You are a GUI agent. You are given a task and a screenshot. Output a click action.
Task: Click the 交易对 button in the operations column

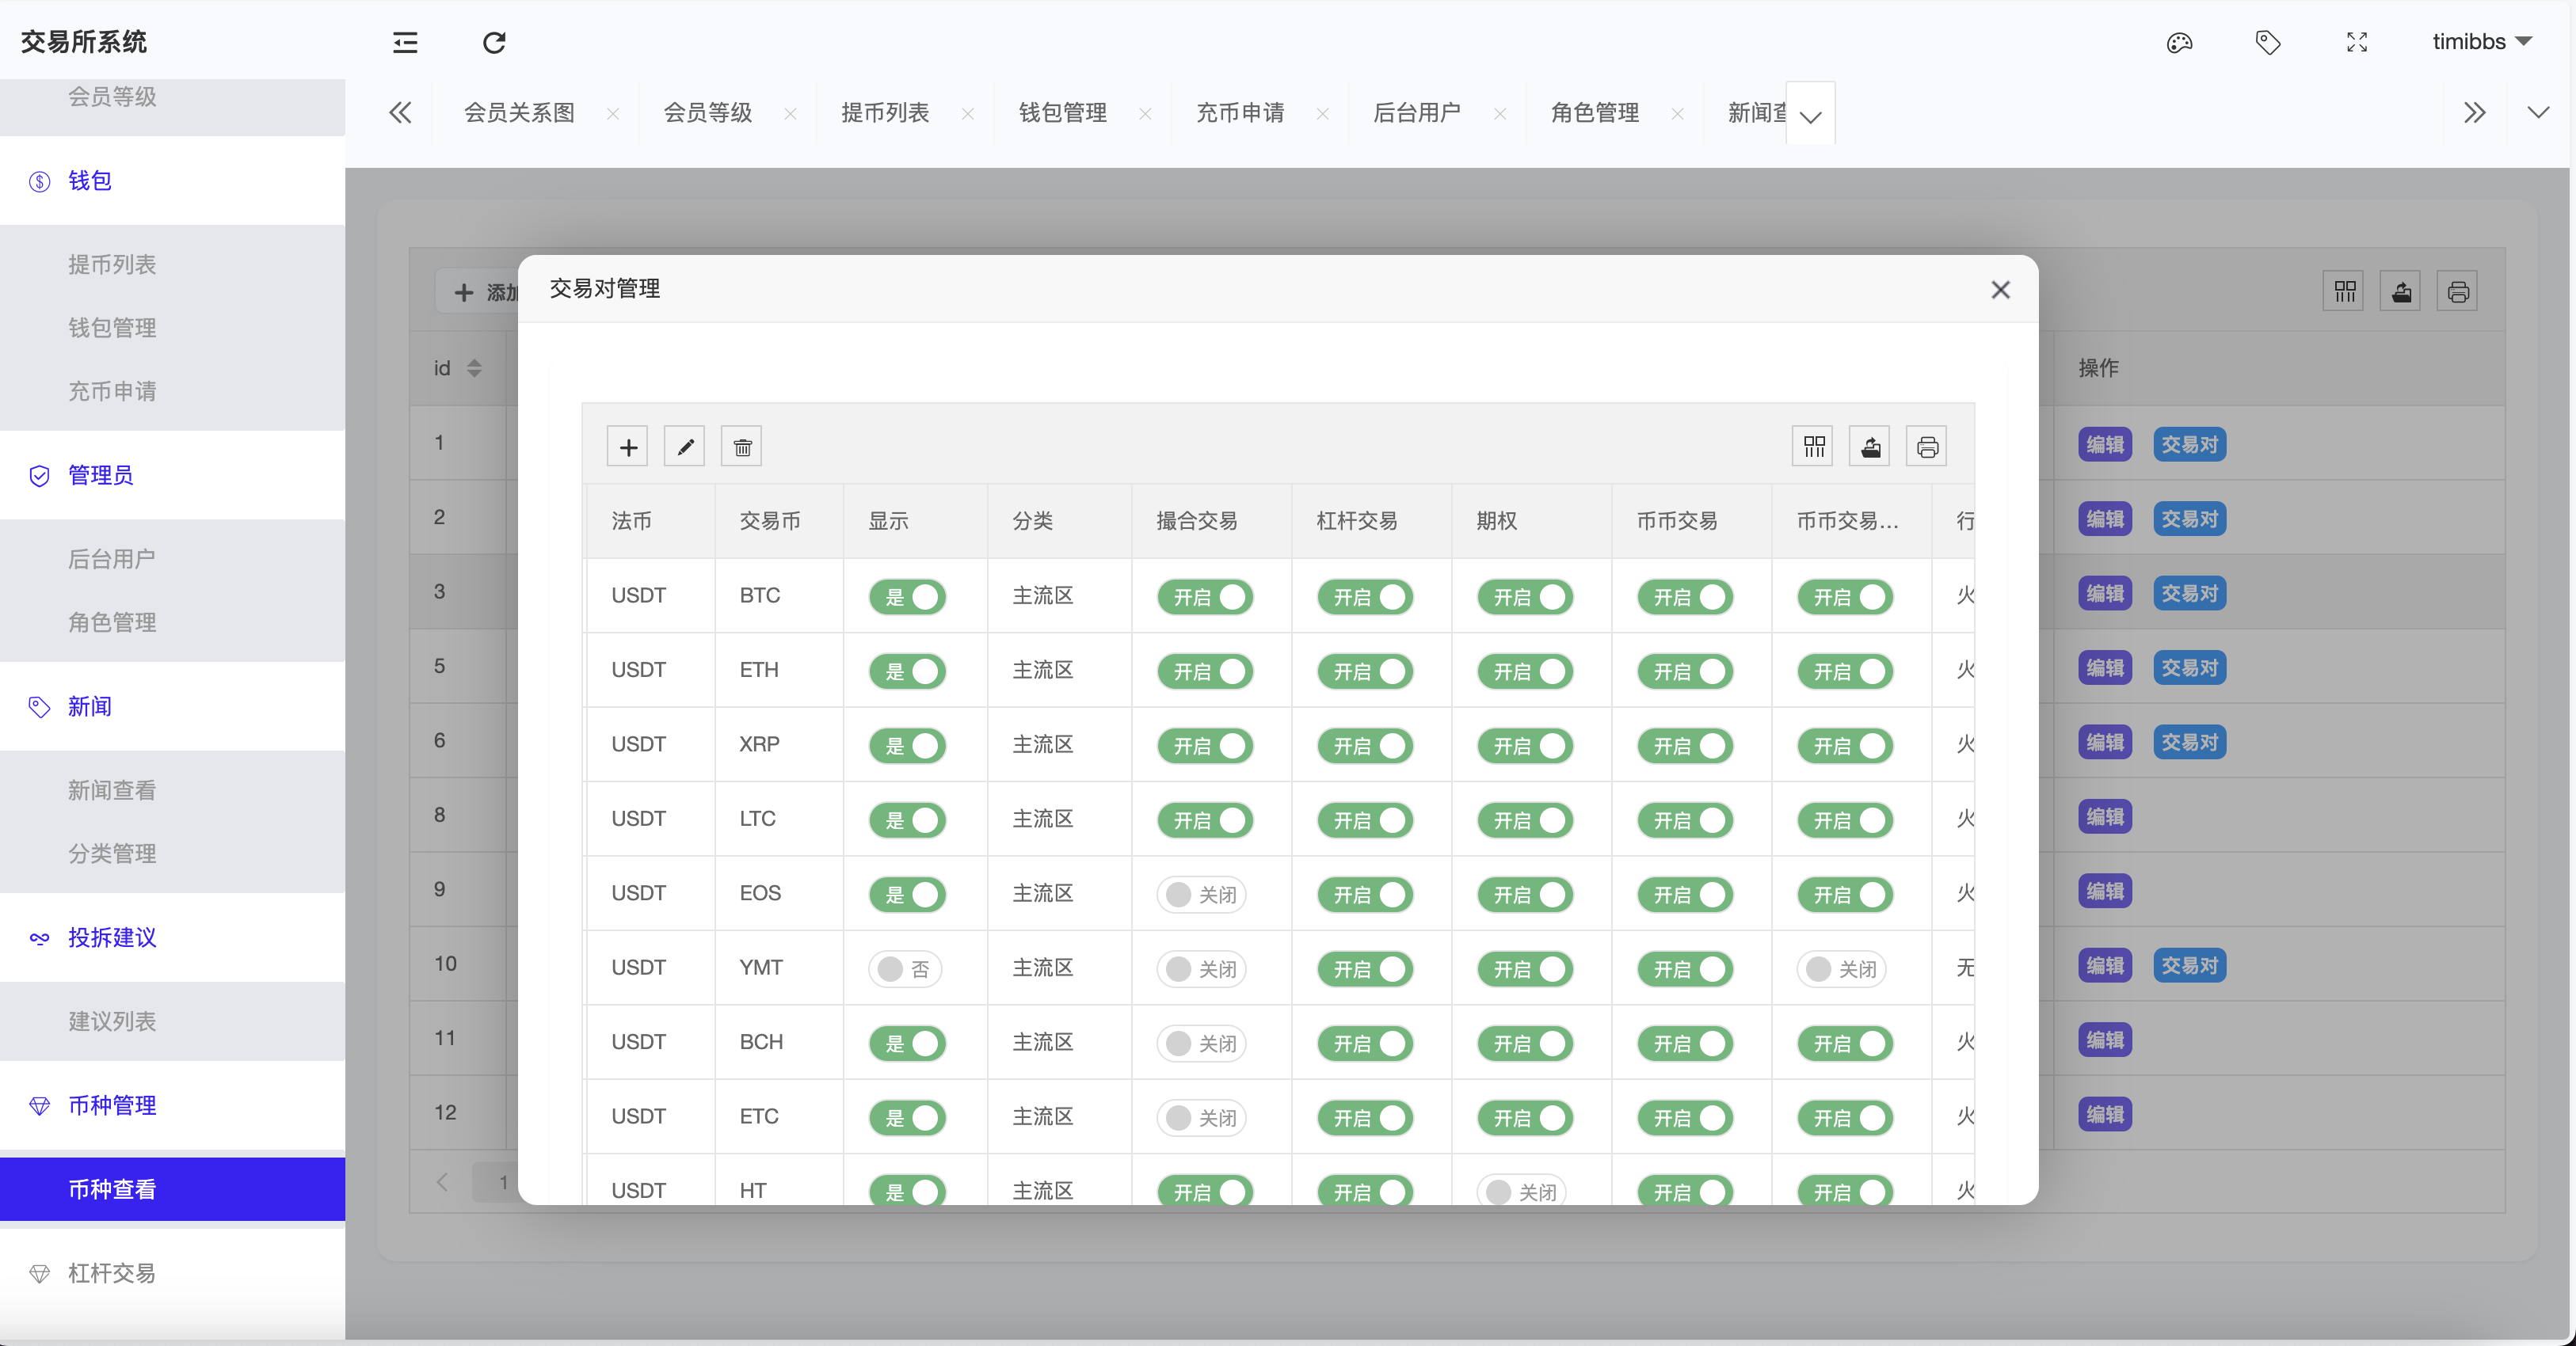tap(2189, 445)
